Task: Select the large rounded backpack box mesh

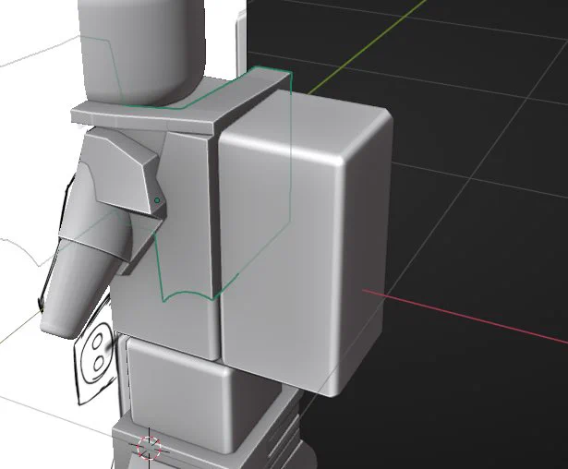Action: click(304, 243)
